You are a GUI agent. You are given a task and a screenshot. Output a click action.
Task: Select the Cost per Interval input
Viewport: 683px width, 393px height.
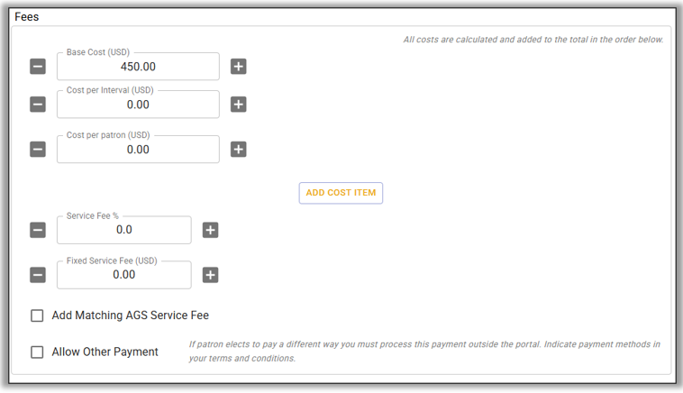(x=138, y=105)
